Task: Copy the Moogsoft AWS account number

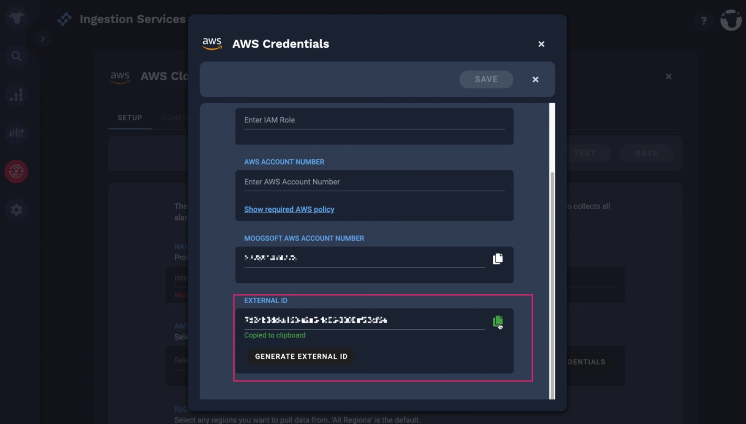Action: pos(498,258)
